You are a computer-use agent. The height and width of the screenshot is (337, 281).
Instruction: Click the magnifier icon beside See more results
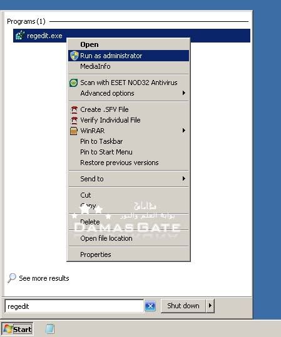[12, 278]
